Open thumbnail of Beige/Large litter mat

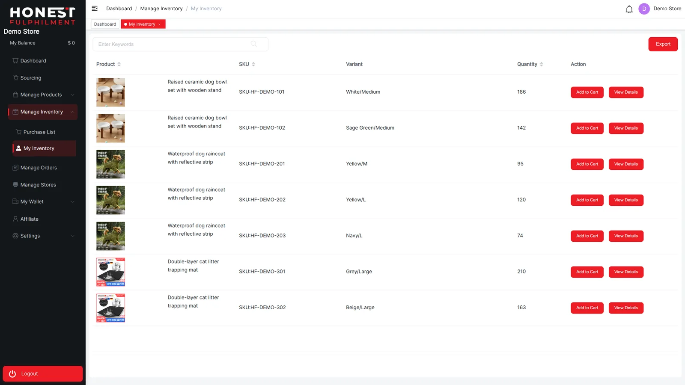click(111, 308)
